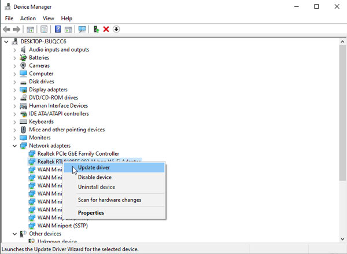Open the Action menu
This screenshot has height=254, width=347.
click(28, 19)
